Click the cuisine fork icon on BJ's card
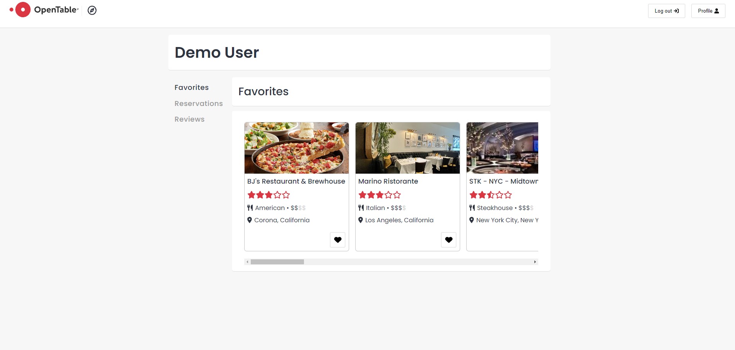The width and height of the screenshot is (735, 350). [250, 208]
